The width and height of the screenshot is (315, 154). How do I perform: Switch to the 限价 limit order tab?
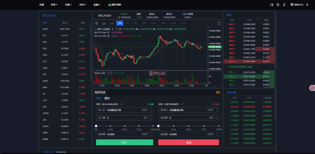[x=107, y=98]
